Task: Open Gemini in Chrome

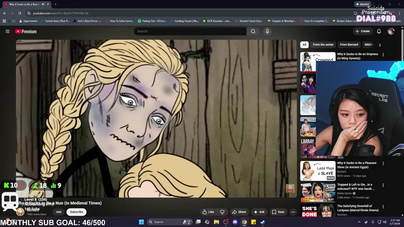Action: click(x=362, y=4)
